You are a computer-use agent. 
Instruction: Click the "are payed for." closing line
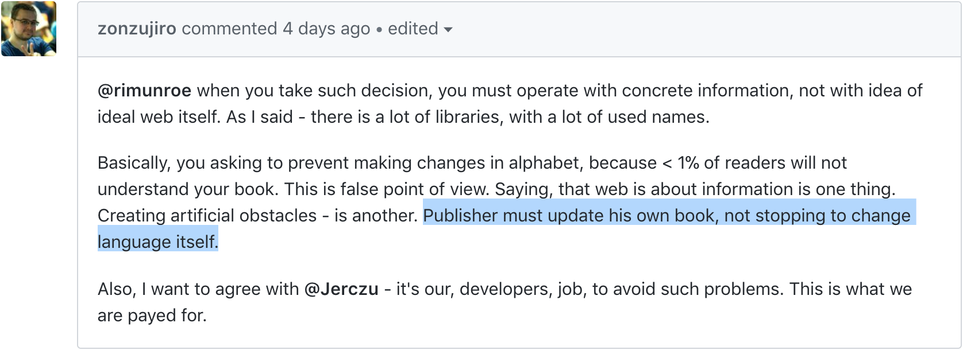pos(152,315)
